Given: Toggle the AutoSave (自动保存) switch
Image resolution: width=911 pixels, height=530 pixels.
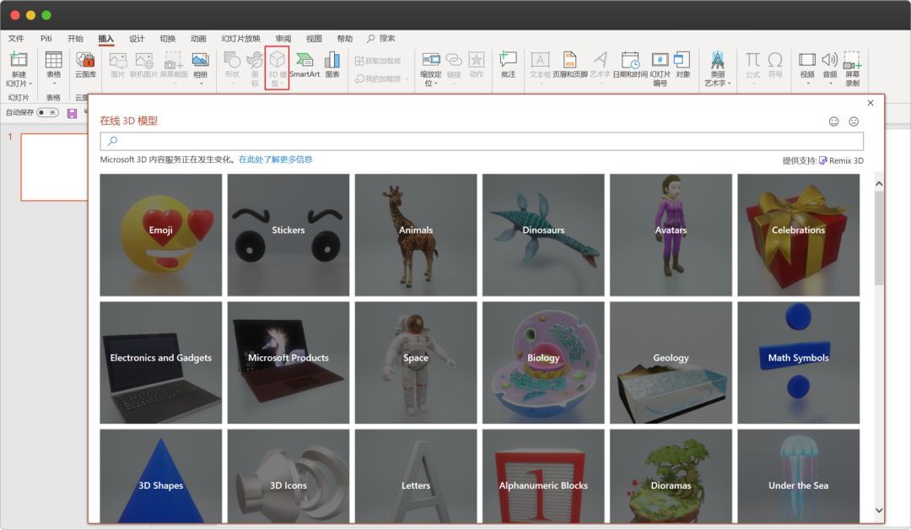Looking at the screenshot, I should point(47,112).
